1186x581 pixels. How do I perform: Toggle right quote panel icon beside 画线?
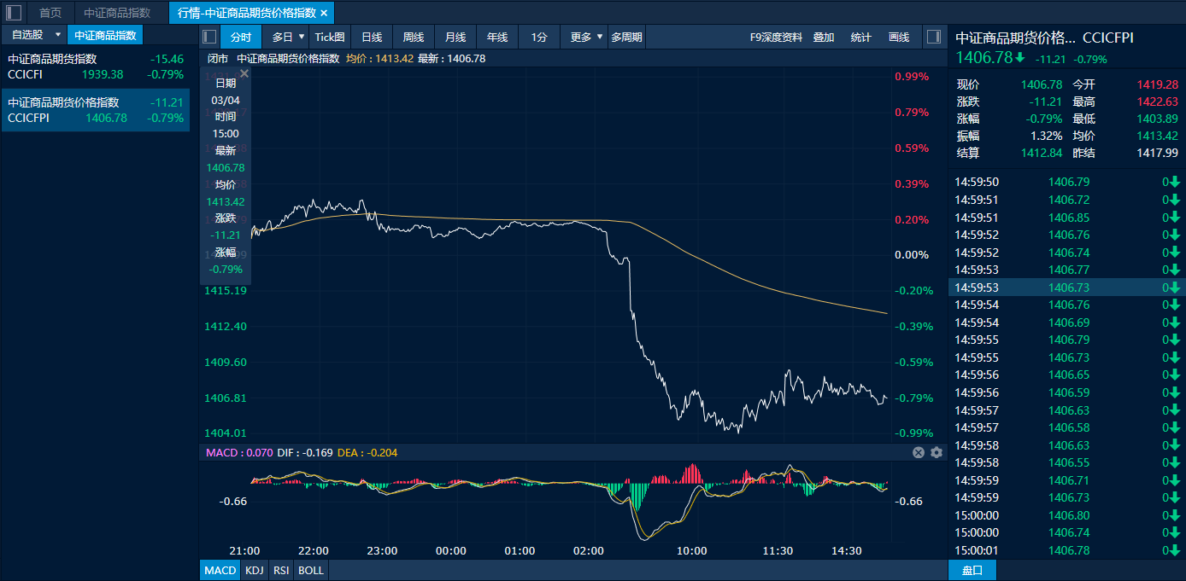[x=934, y=37]
